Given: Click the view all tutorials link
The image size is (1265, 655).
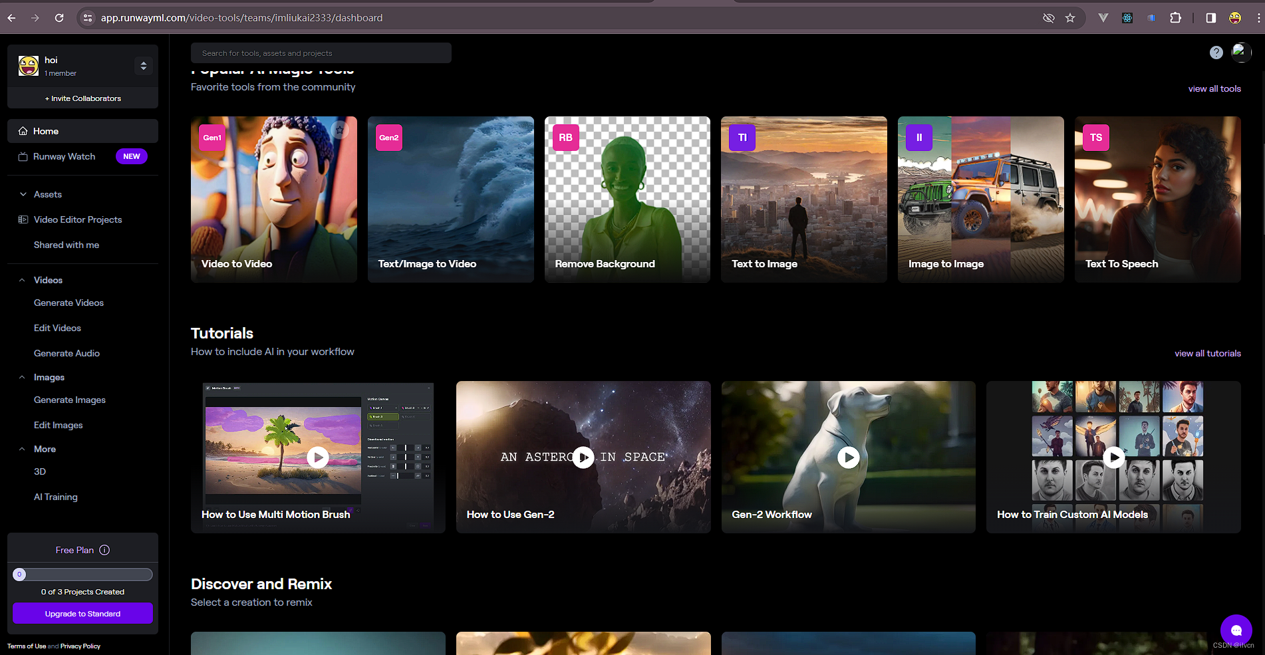Looking at the screenshot, I should coord(1208,353).
